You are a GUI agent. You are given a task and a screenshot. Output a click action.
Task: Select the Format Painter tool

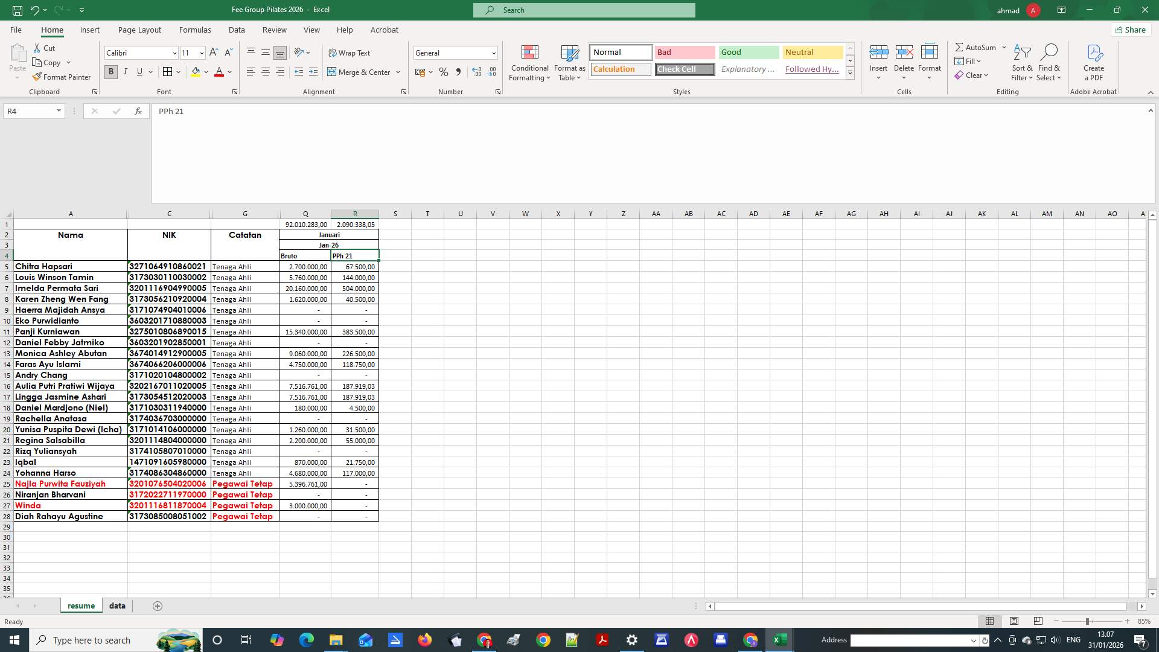pos(62,77)
